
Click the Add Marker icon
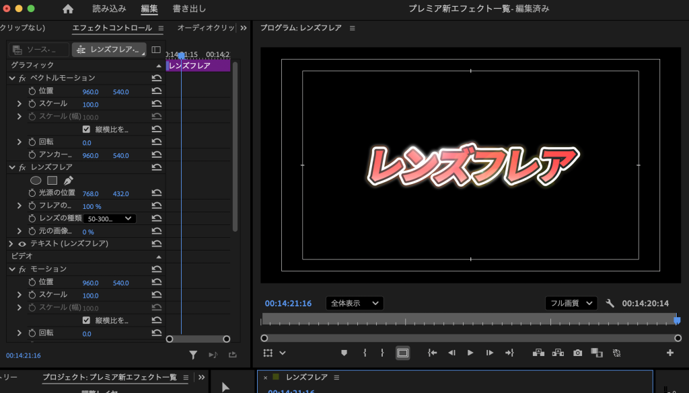click(344, 353)
